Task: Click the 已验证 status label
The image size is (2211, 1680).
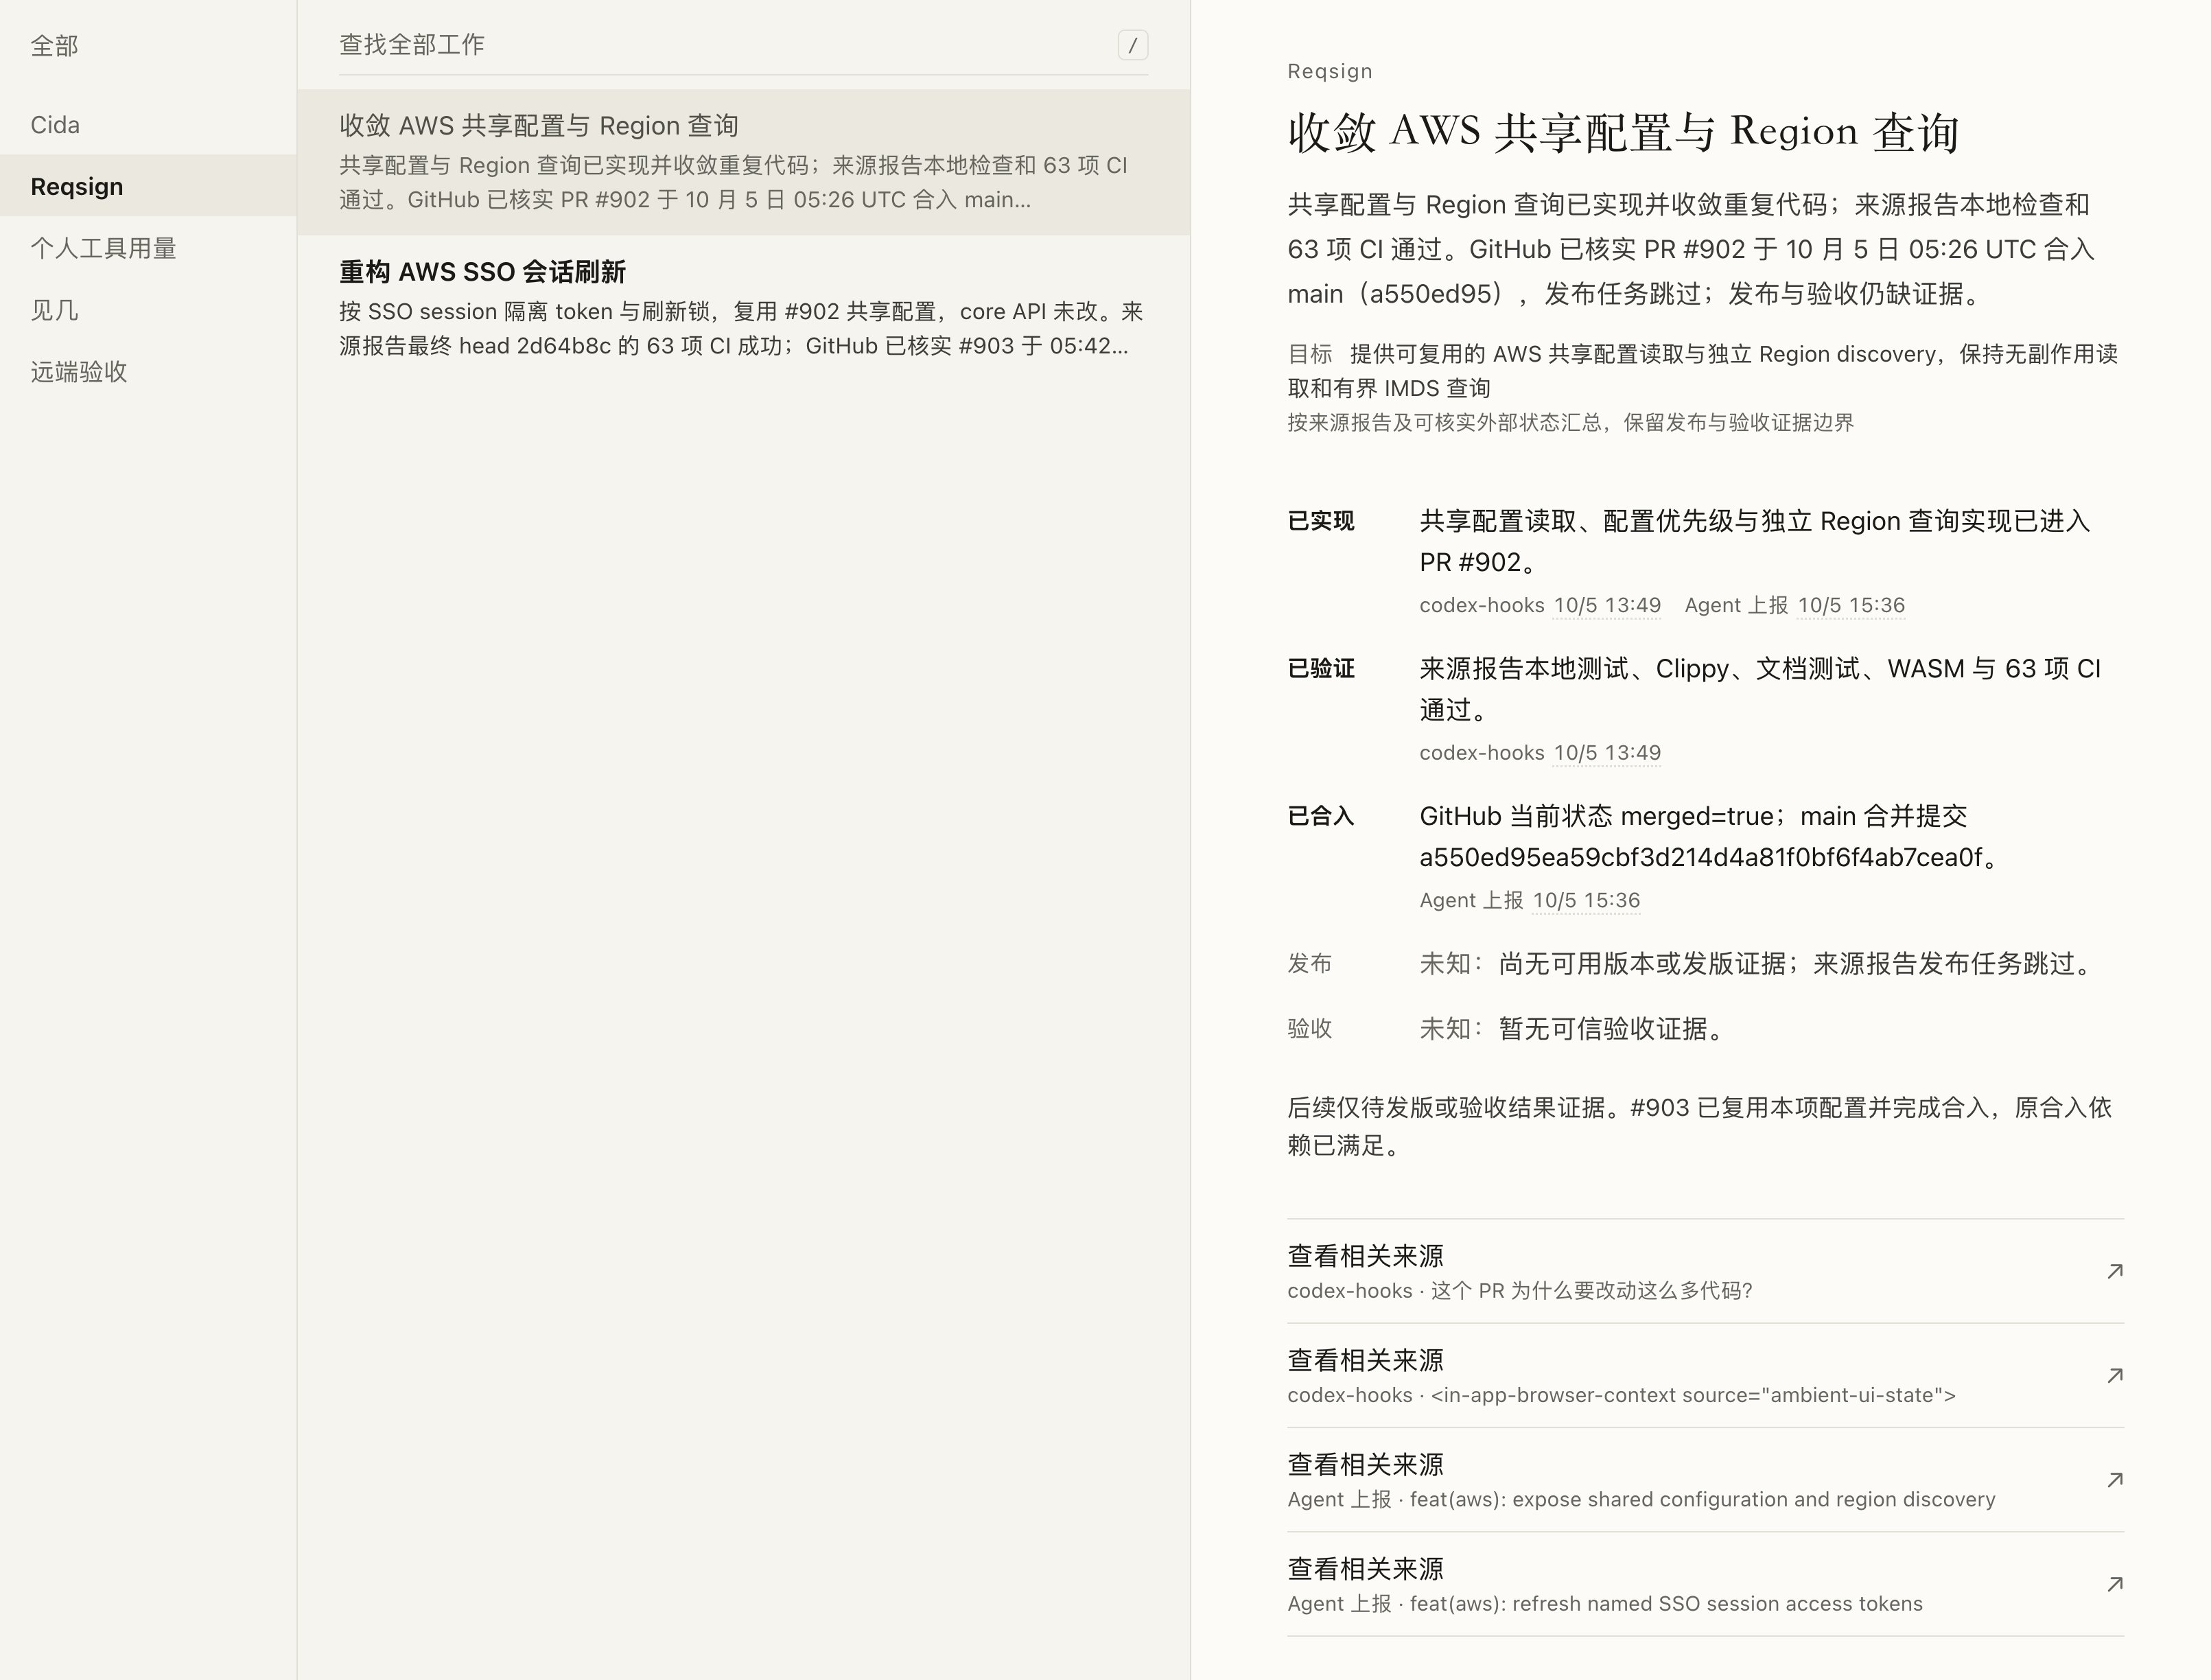Action: [x=1320, y=668]
